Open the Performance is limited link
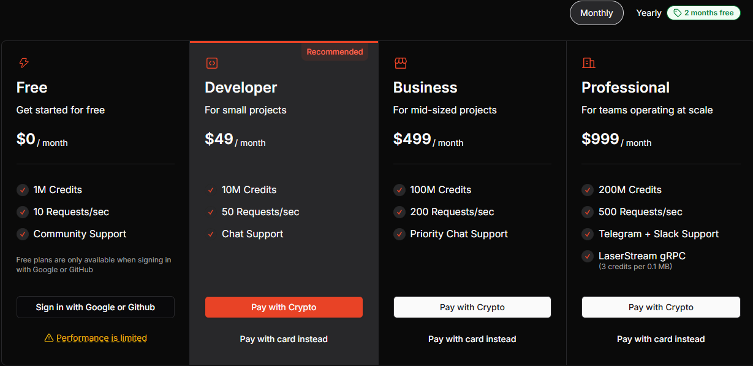753x366 pixels. pos(102,338)
